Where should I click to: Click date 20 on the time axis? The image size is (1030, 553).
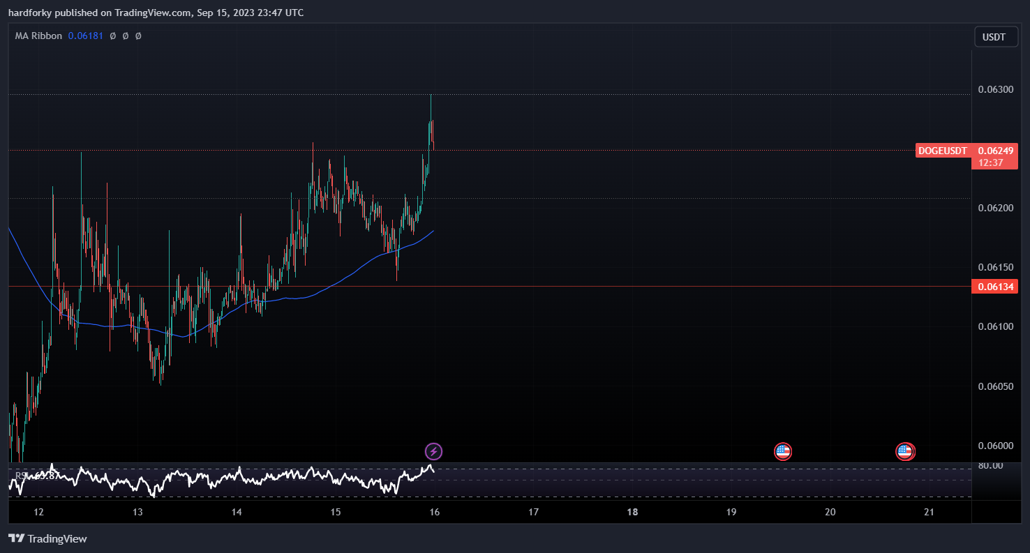pos(830,512)
